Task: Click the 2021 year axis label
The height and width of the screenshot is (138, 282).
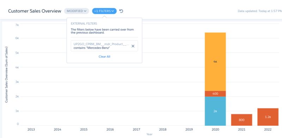Action: tap(241, 129)
